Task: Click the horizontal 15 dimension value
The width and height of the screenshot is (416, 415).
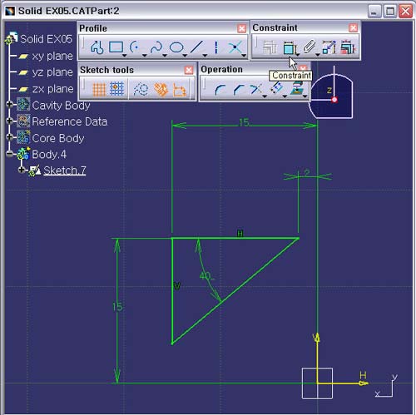Action: coord(244,122)
